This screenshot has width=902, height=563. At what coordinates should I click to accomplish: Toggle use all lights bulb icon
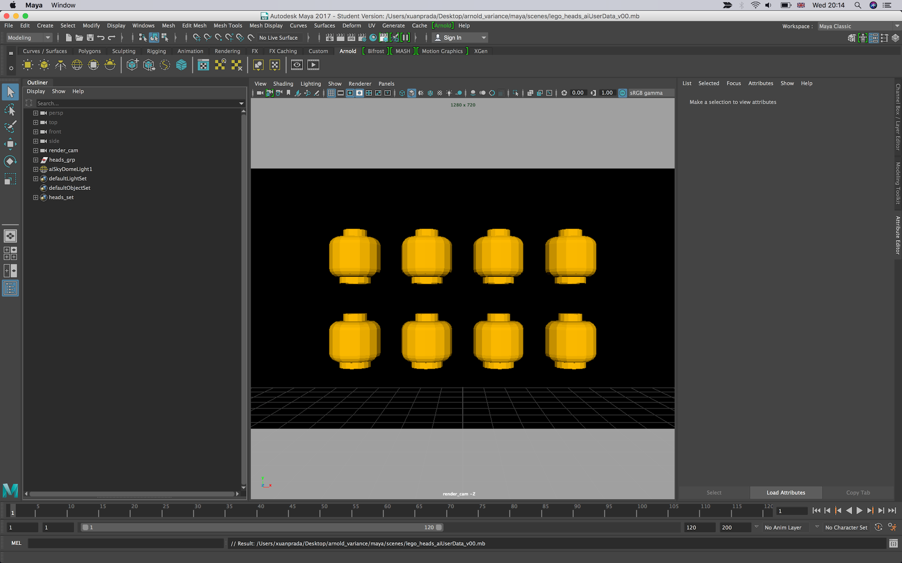pos(449,93)
